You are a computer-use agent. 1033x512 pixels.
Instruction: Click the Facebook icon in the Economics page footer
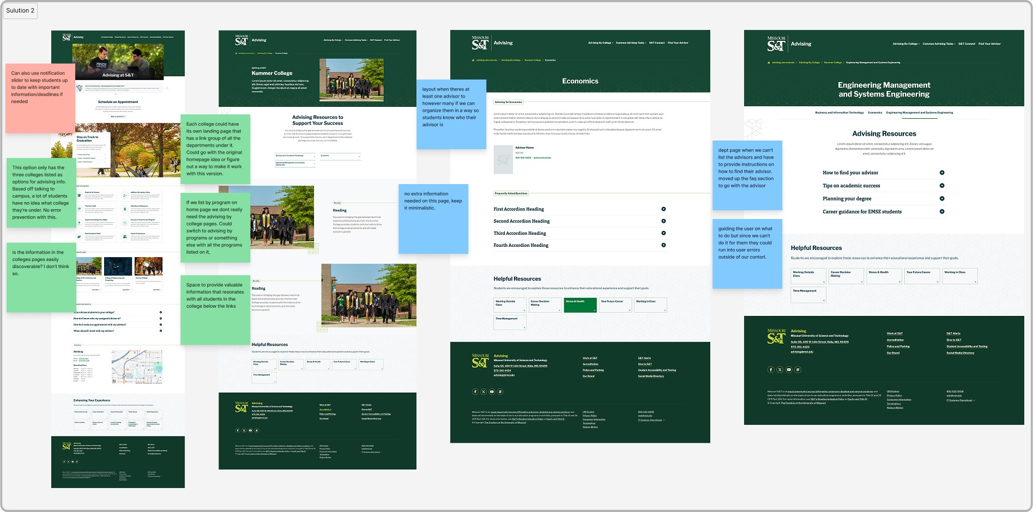point(475,392)
